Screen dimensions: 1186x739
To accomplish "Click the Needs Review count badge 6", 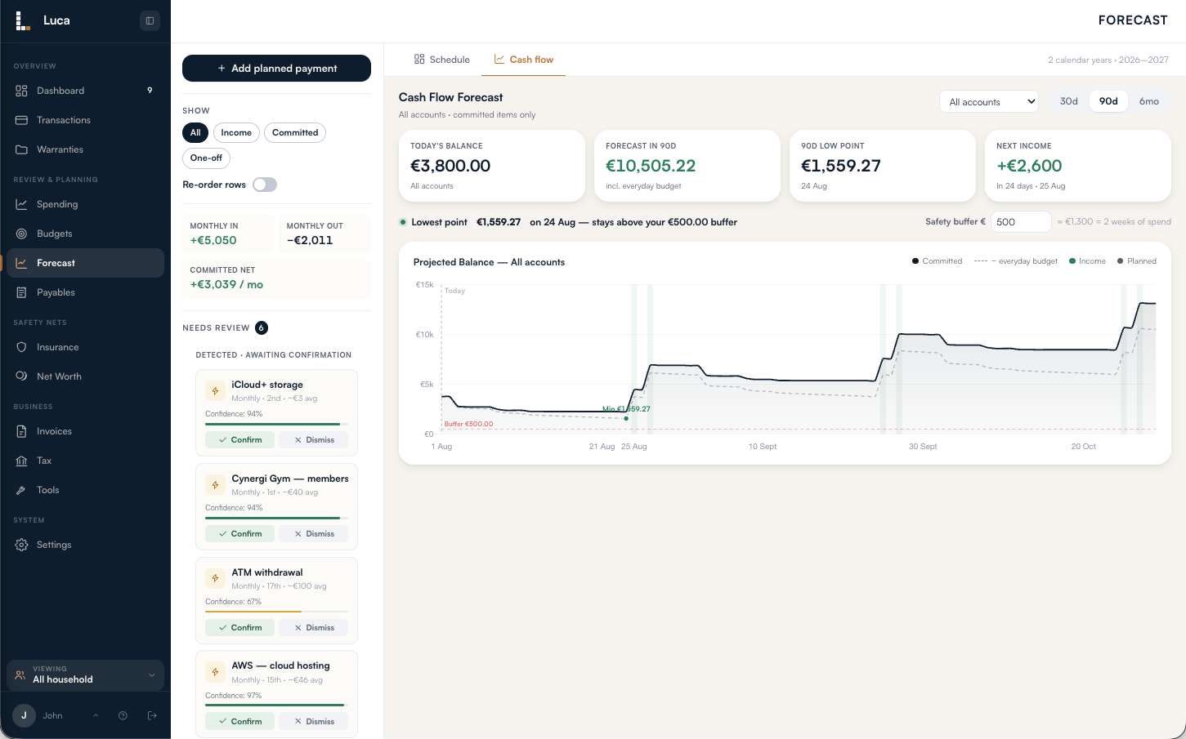I will tap(262, 328).
